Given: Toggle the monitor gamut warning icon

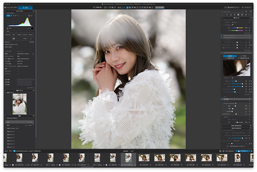Looking at the screenshot, I should [x=29, y=15].
